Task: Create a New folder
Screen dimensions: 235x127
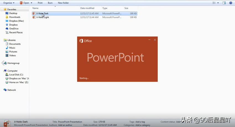Action: click(63, 3)
